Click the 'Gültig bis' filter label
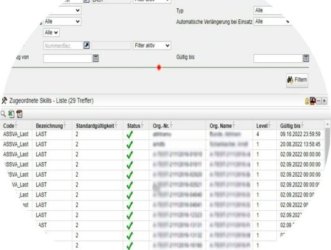This screenshot has height=250, width=331. click(x=185, y=57)
